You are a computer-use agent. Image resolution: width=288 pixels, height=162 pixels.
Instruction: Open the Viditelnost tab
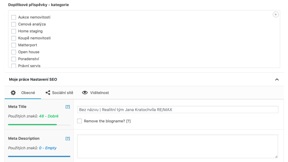click(99, 93)
